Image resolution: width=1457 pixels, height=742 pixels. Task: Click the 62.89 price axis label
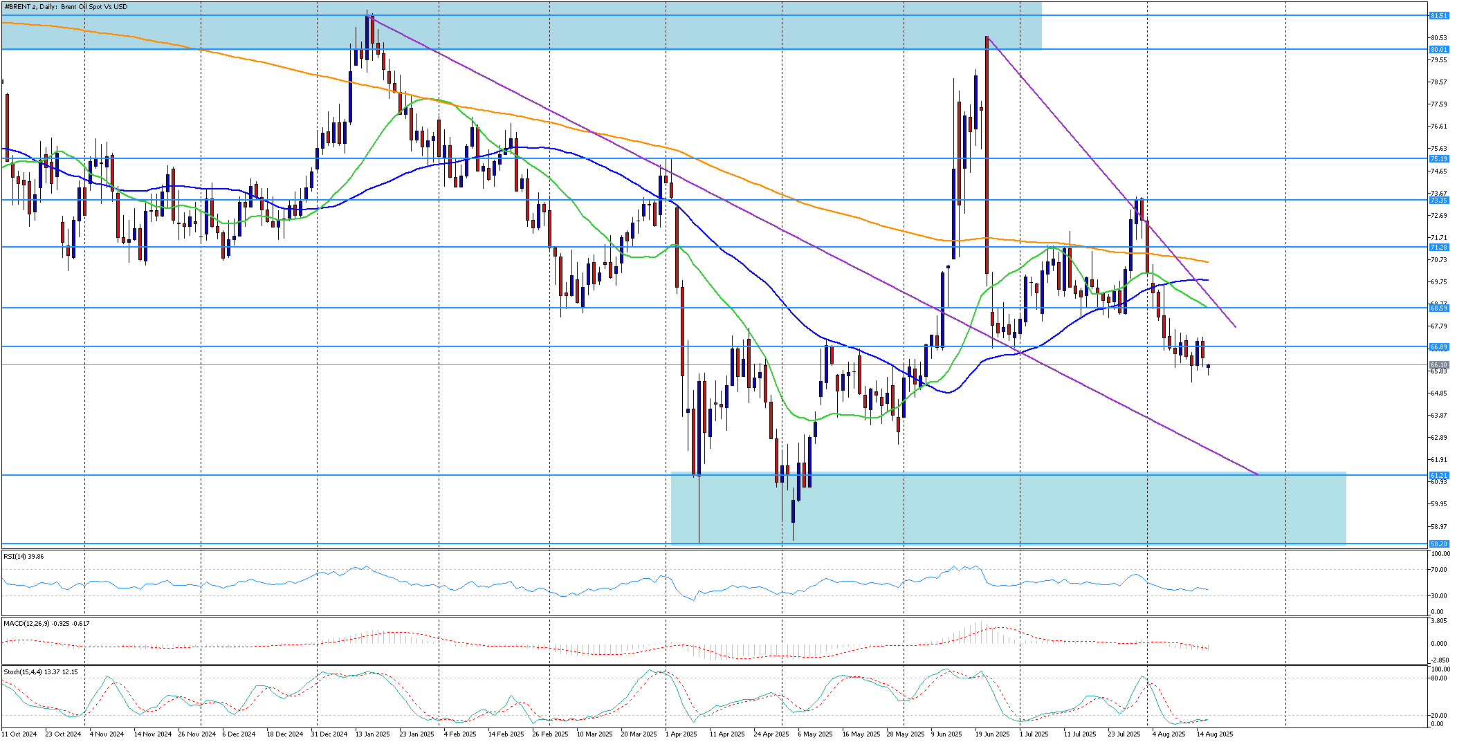click(1438, 437)
